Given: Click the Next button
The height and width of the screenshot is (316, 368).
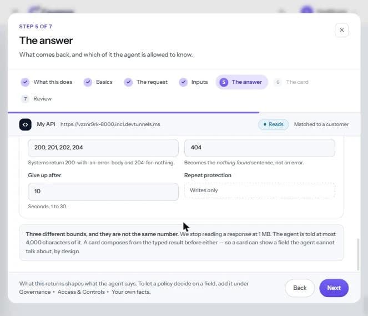Looking at the screenshot, I should (334, 288).
